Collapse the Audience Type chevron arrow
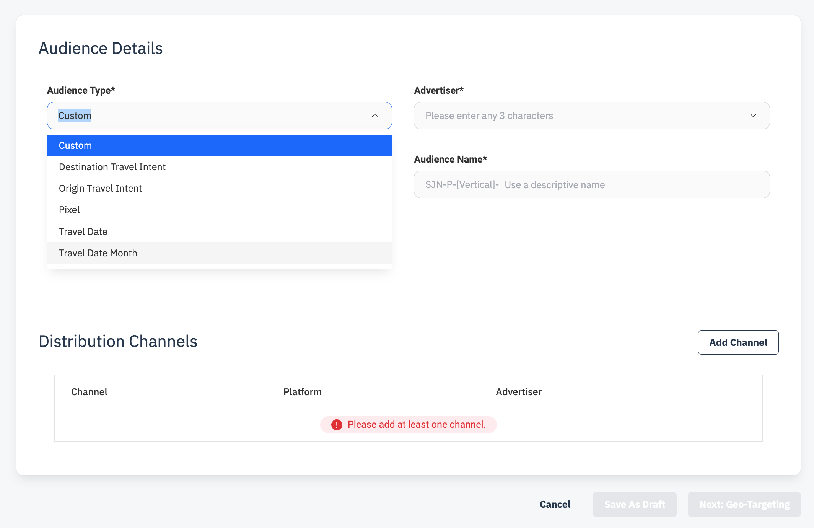814x528 pixels. coord(375,116)
